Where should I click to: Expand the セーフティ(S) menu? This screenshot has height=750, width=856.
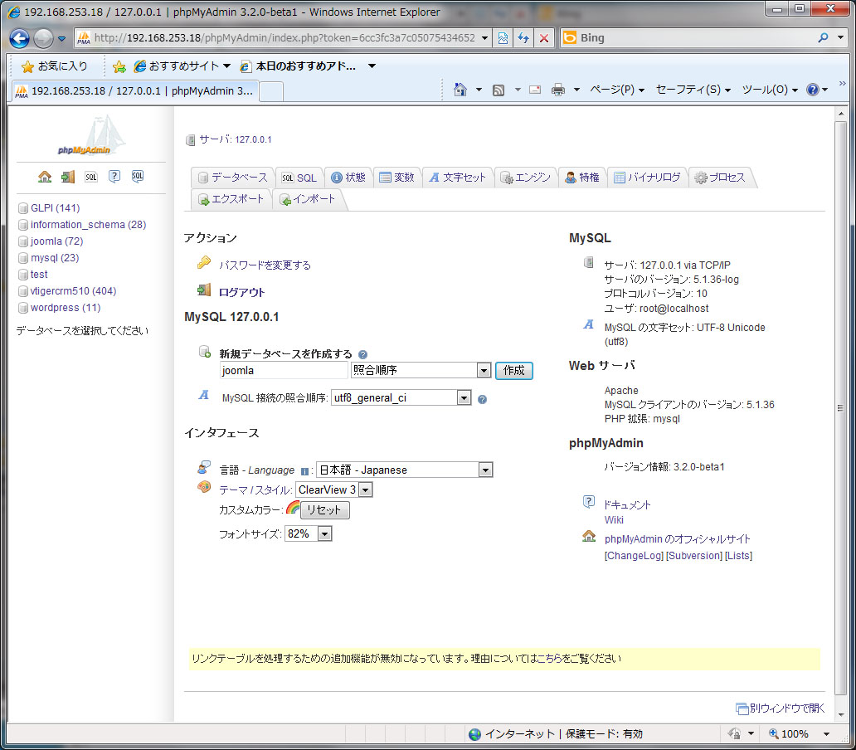coord(693,90)
